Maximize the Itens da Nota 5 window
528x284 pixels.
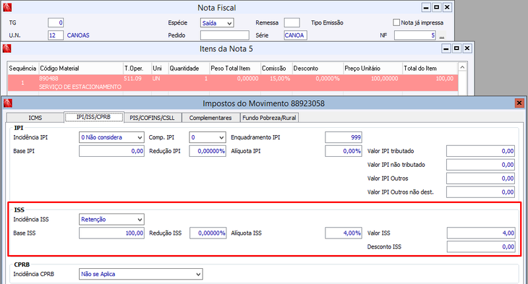457,48
